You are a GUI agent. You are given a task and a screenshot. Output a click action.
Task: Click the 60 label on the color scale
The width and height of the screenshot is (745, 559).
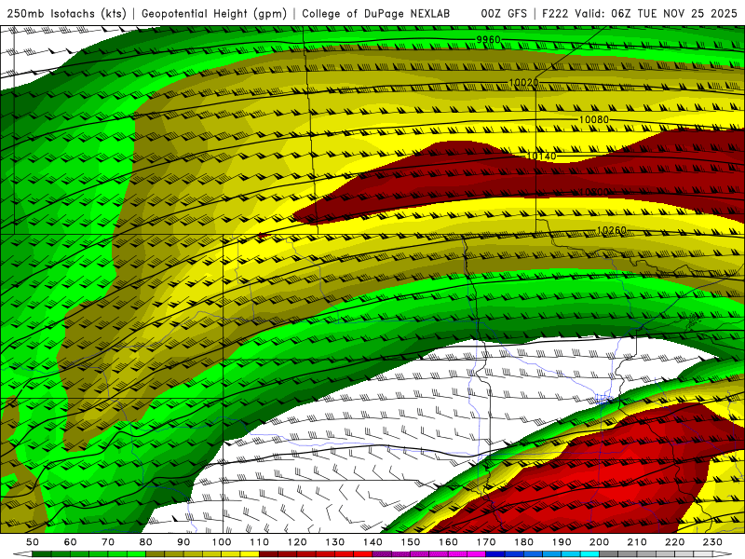point(71,542)
